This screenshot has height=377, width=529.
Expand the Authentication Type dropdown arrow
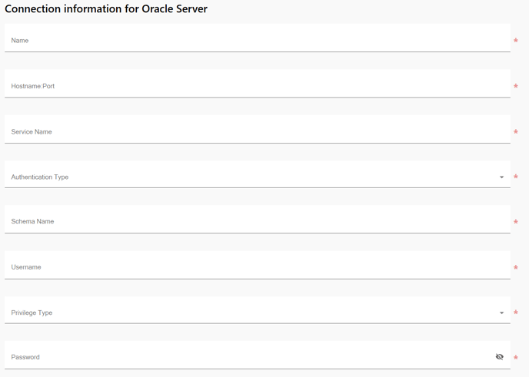(x=501, y=177)
